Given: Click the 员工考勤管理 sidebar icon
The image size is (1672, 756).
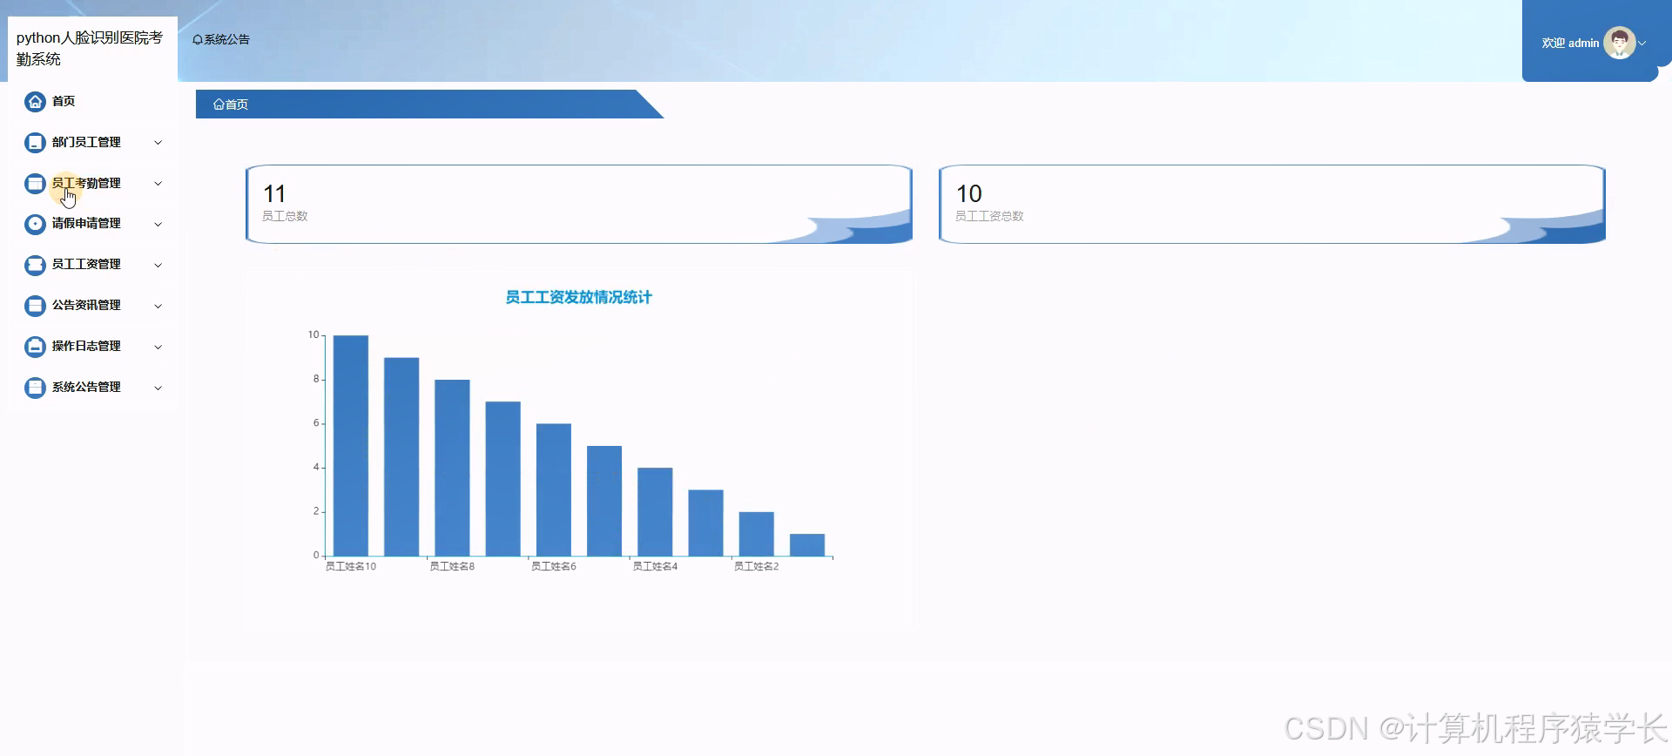Looking at the screenshot, I should click(35, 184).
